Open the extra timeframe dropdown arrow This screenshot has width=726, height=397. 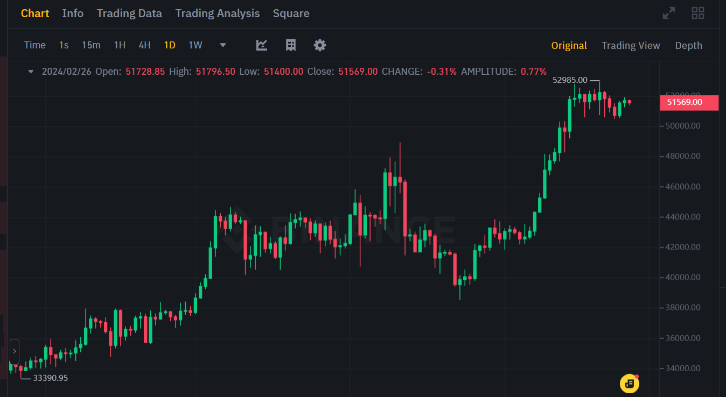click(x=222, y=45)
